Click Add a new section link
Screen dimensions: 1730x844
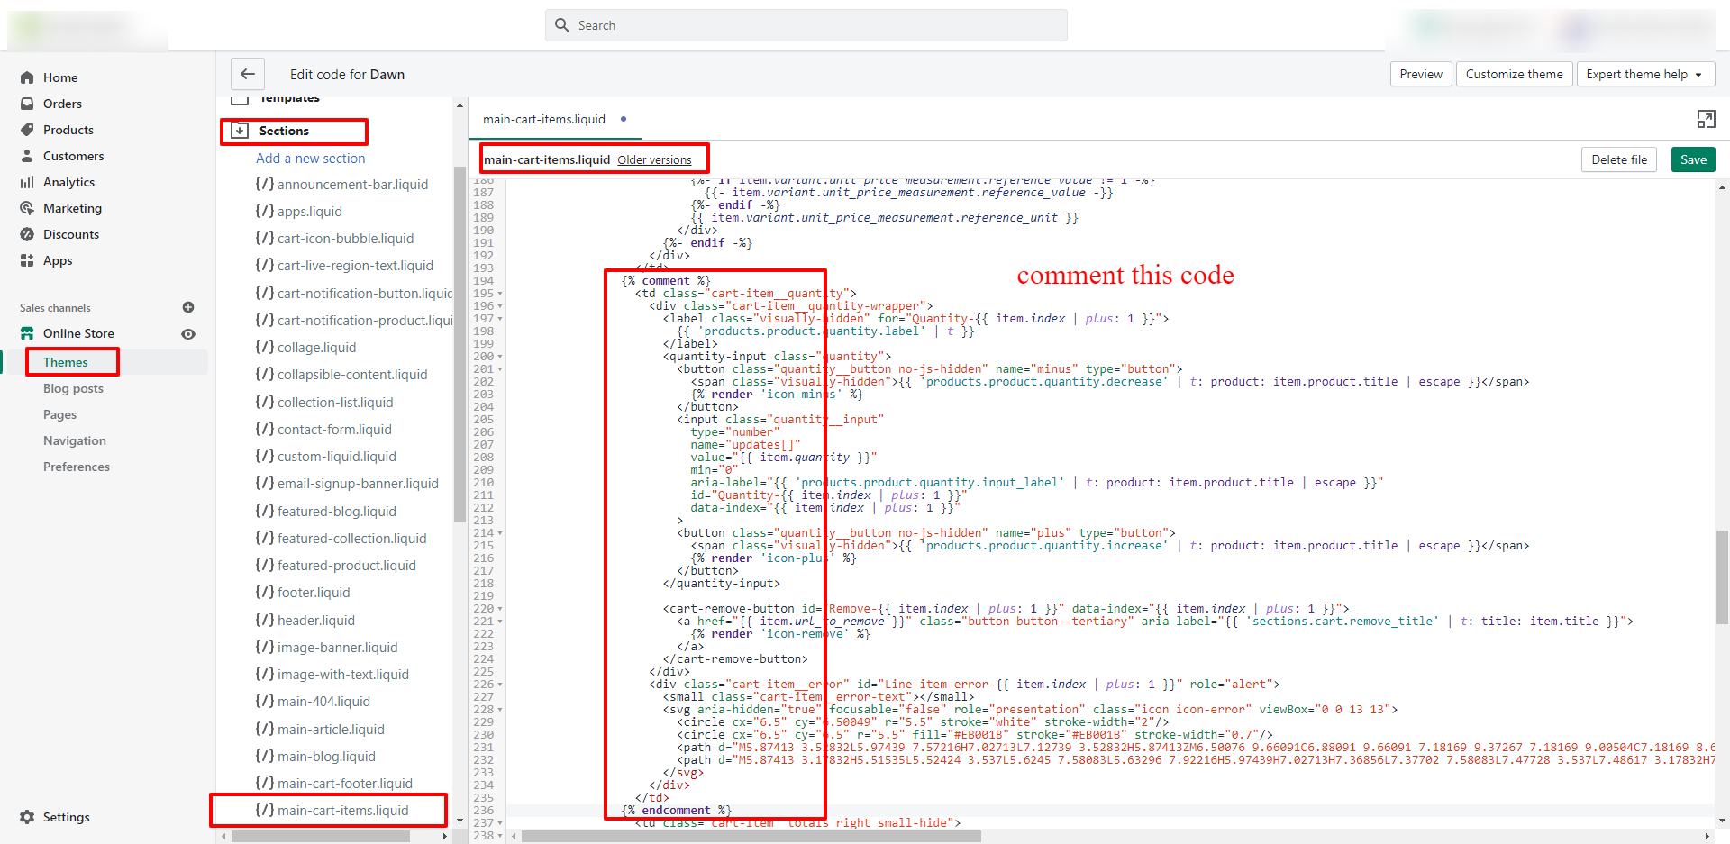click(311, 159)
